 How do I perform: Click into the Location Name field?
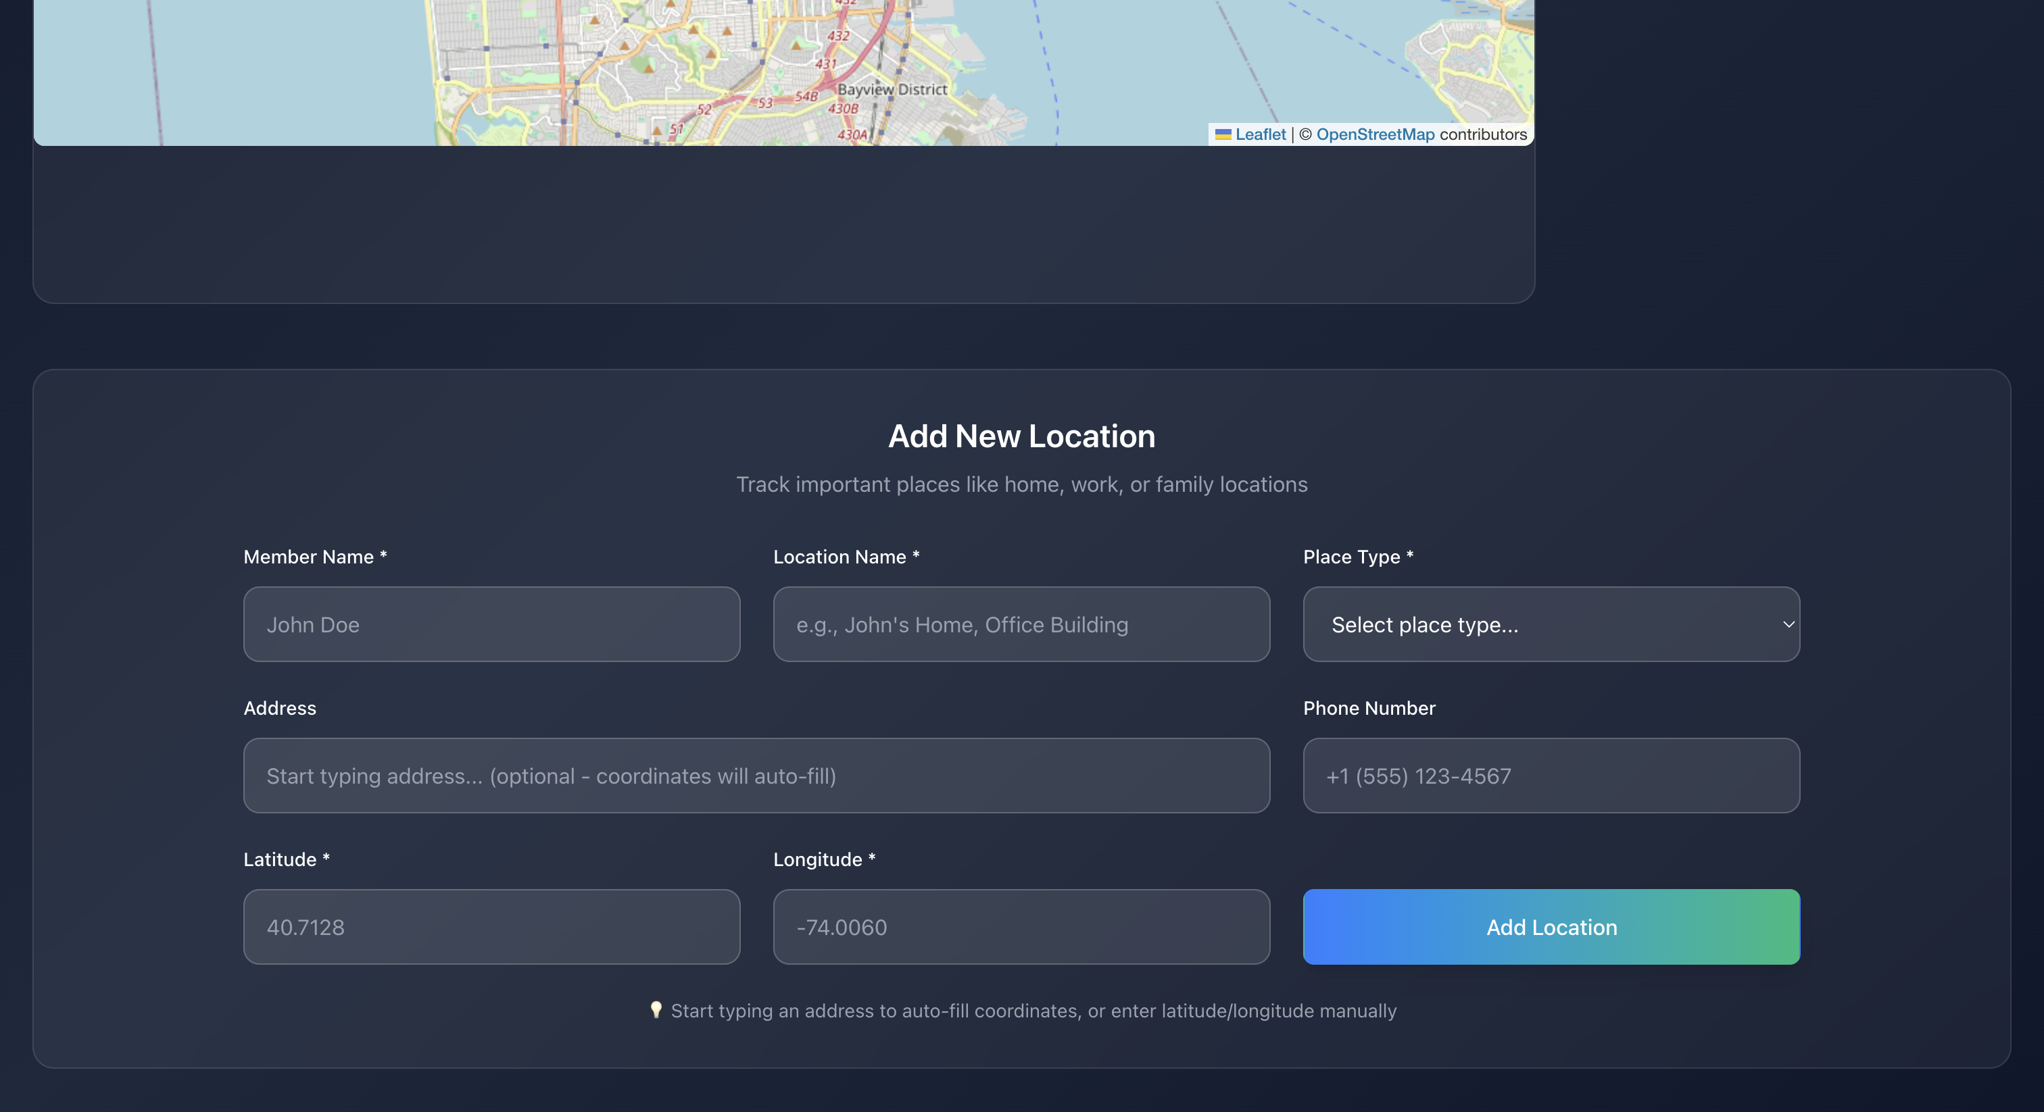1021,624
